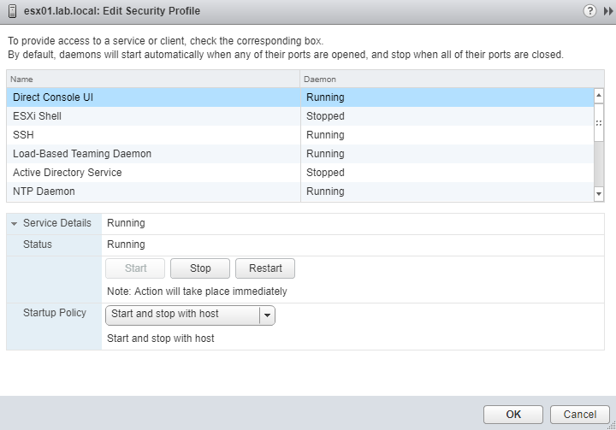
Task: Open the Startup Policy dropdown arrow
Action: coord(267,315)
